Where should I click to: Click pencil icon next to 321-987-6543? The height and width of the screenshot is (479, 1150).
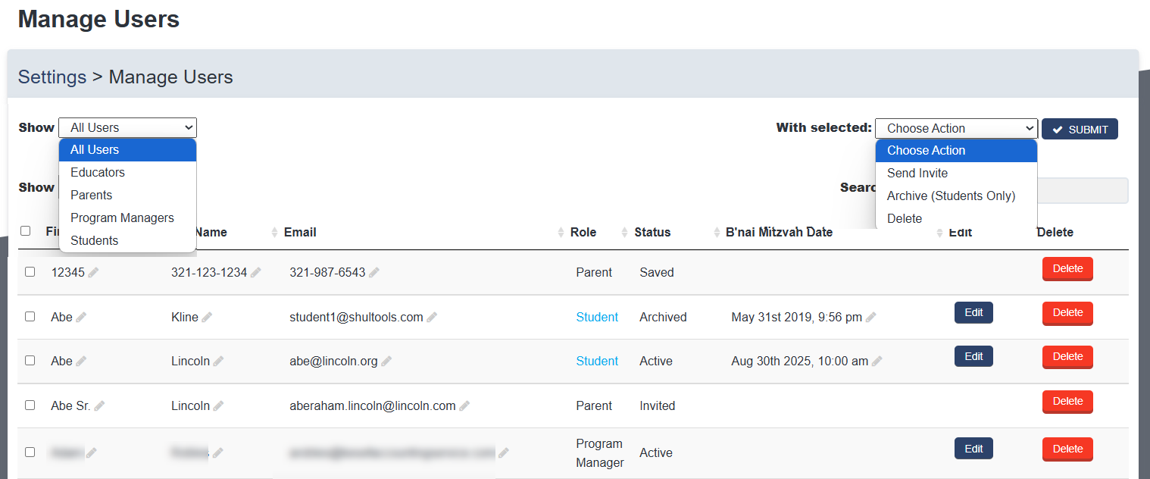tap(374, 273)
